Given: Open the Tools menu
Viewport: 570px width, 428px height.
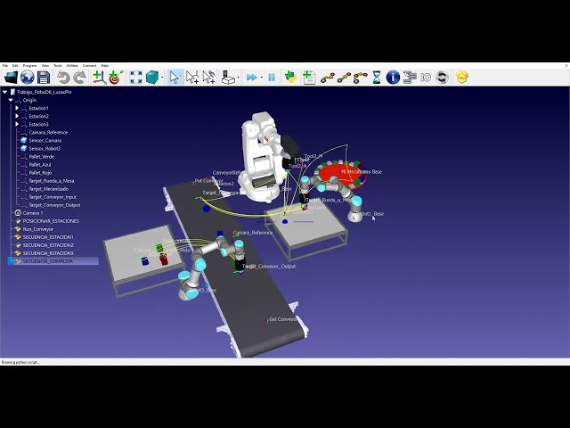Looking at the screenshot, I should [x=58, y=65].
